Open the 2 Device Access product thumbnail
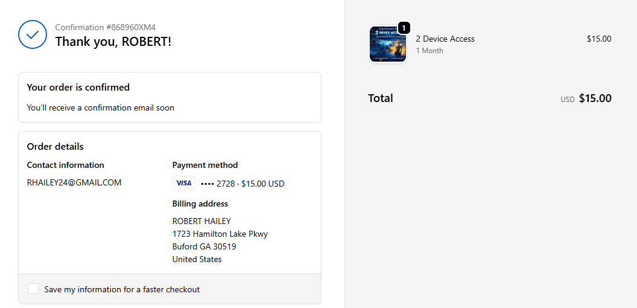 pyautogui.click(x=387, y=45)
